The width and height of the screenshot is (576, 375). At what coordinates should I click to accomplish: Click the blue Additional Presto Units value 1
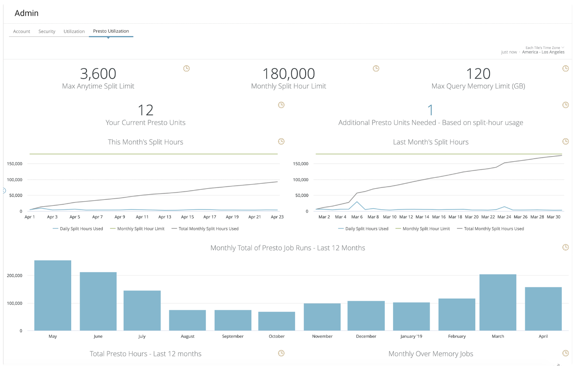430,110
